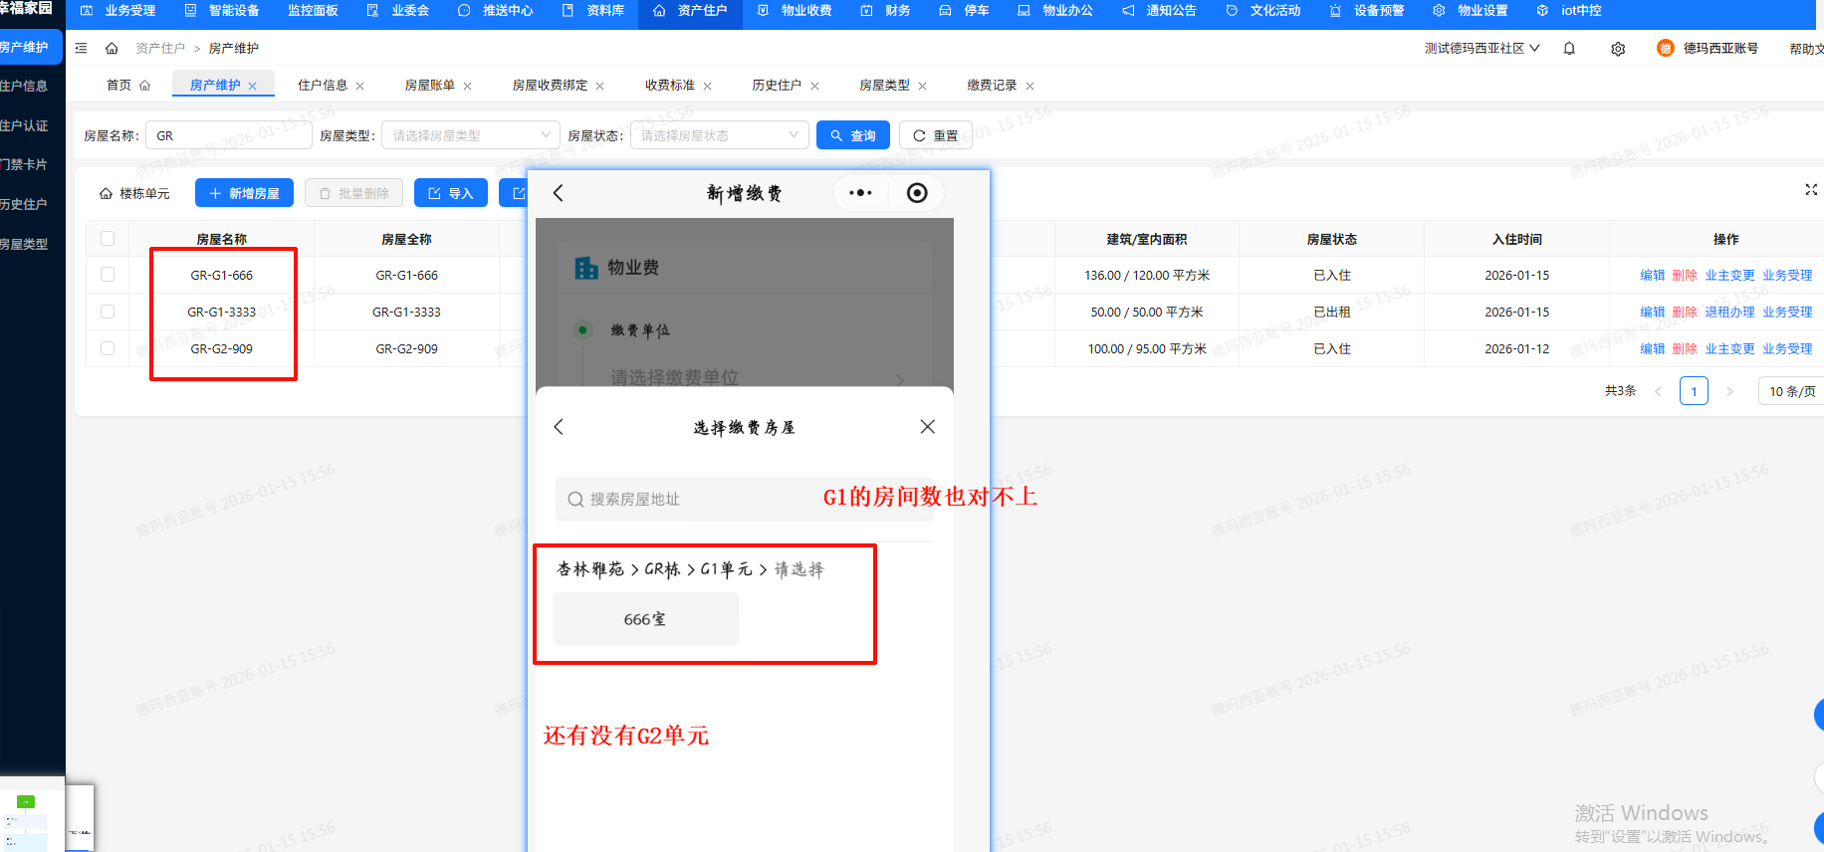Click the home breadcrumb icon
The image size is (1824, 852).
(x=112, y=48)
